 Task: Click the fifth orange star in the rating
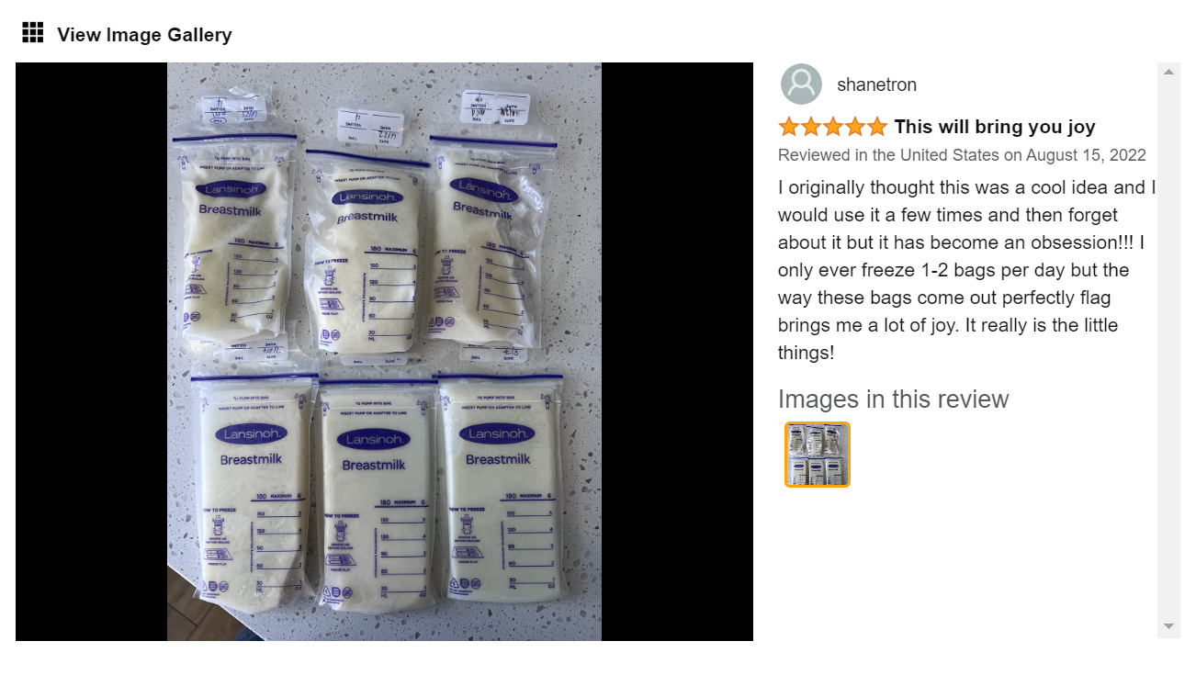(877, 127)
